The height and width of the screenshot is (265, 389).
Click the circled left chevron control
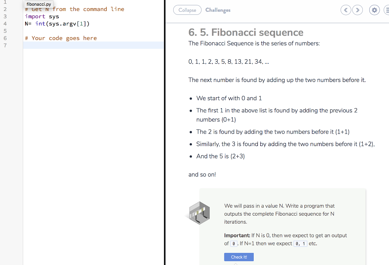coord(346,10)
